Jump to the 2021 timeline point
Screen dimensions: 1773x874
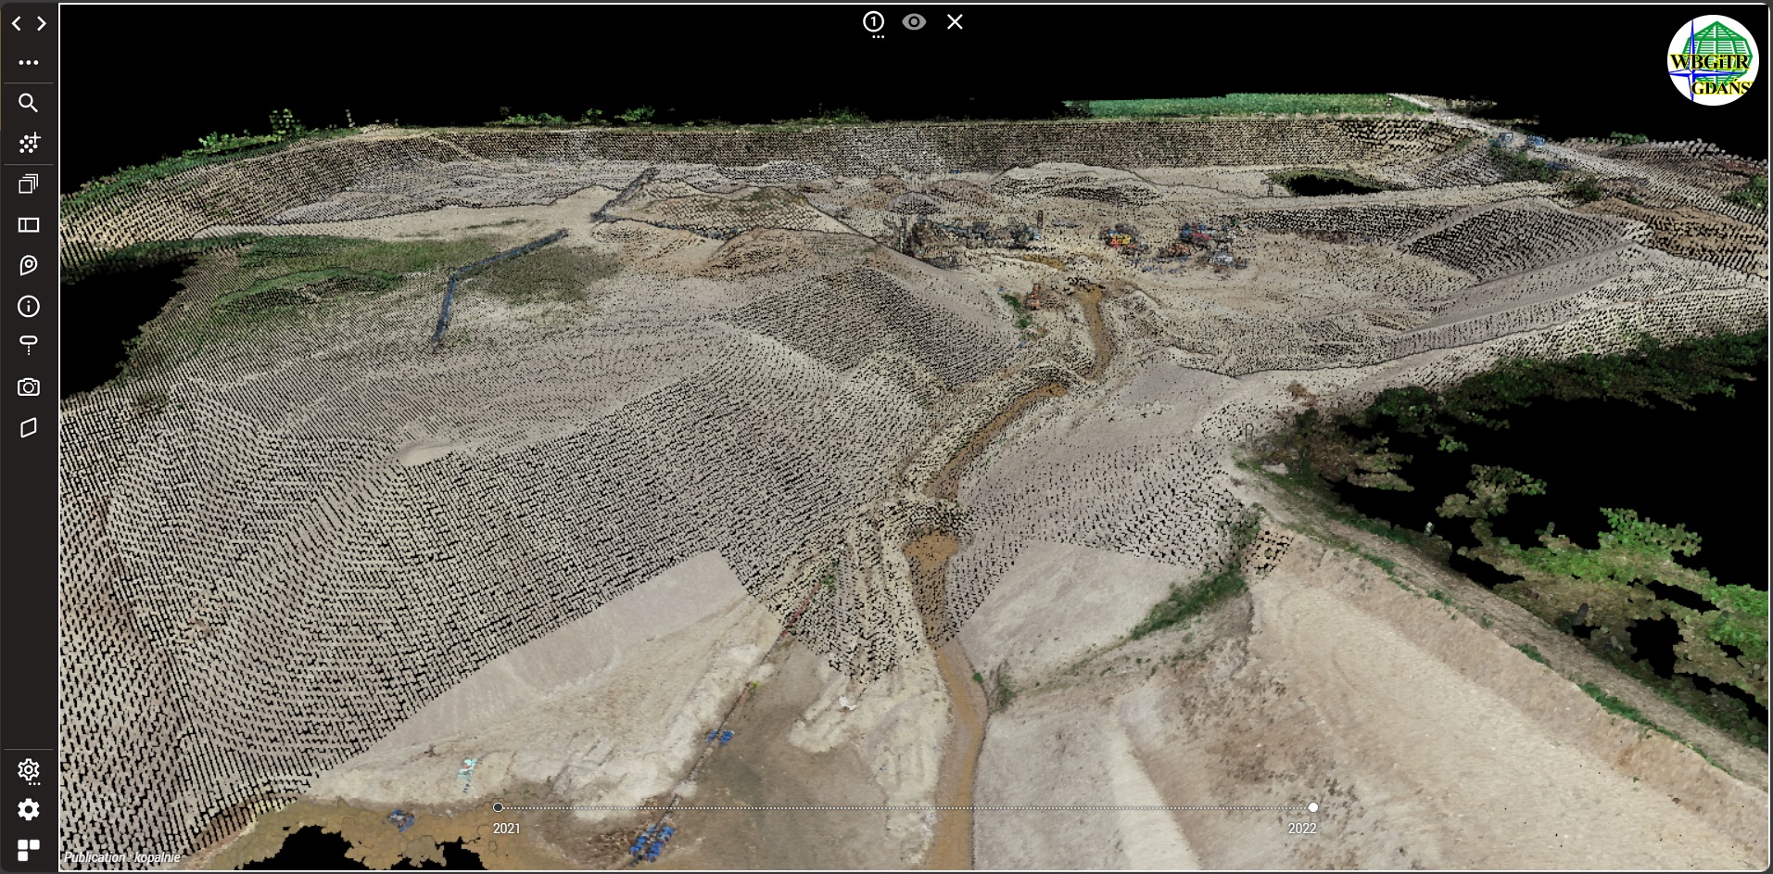pos(499,807)
